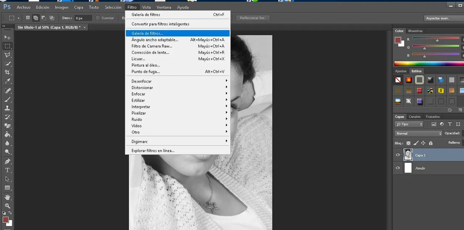
Task: Select the Crop tool
Action: coord(7,72)
